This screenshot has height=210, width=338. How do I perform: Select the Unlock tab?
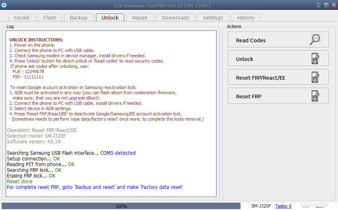pos(110,17)
